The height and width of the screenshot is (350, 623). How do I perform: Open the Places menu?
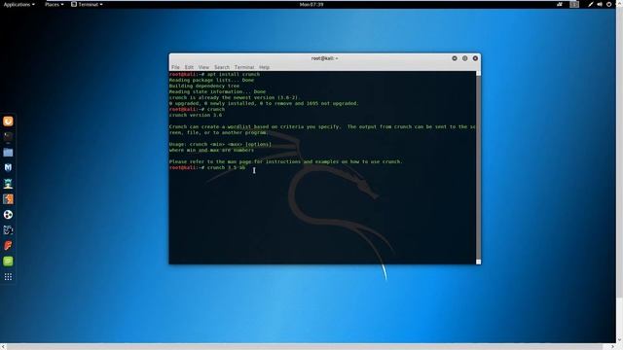click(x=55, y=4)
